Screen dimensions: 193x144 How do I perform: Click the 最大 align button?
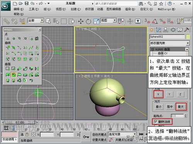[181, 107]
